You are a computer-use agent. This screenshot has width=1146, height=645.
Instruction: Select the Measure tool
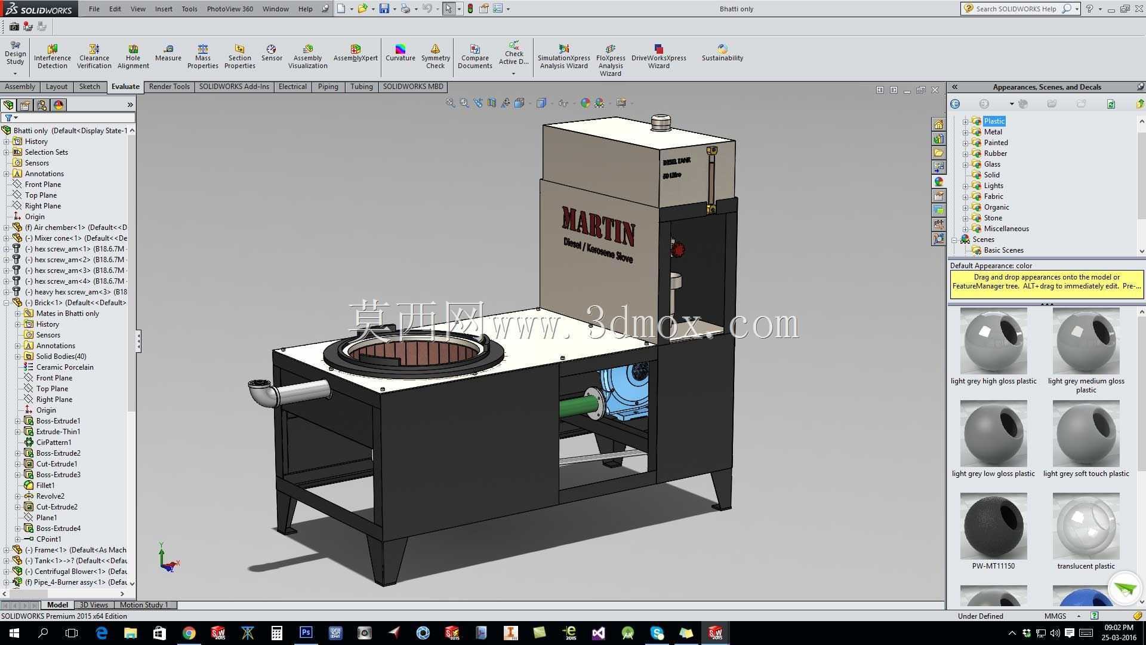pyautogui.click(x=168, y=53)
